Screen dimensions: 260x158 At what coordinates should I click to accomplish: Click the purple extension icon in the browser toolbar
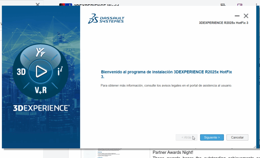(240, 5)
